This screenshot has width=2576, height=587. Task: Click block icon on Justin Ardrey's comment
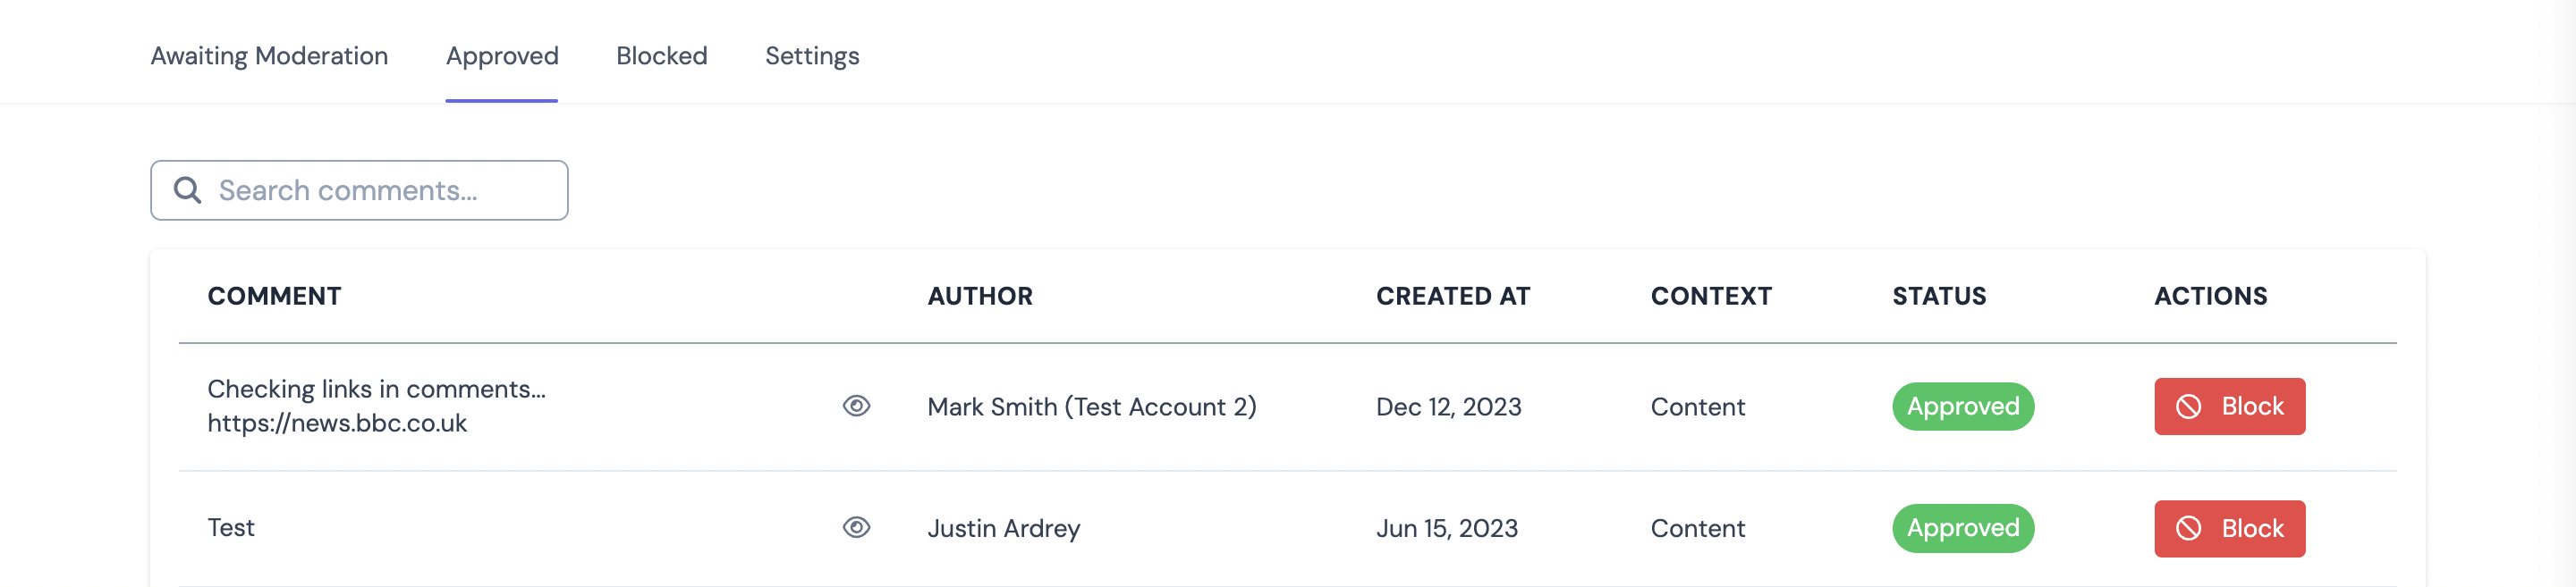2188,528
